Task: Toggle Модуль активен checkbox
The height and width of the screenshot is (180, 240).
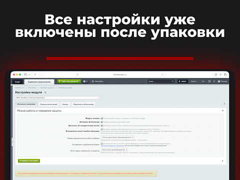Action: click(101, 118)
